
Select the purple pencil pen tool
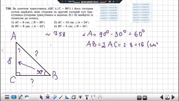pos(48,96)
